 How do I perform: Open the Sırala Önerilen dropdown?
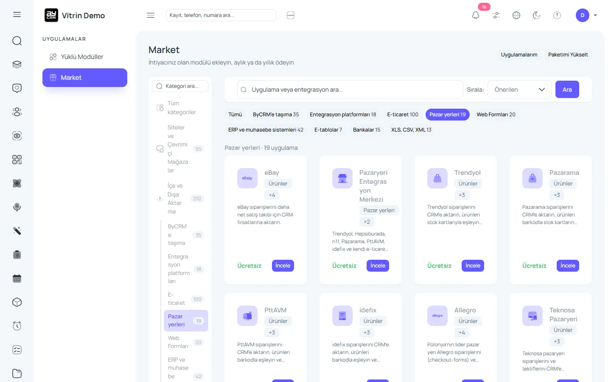520,90
